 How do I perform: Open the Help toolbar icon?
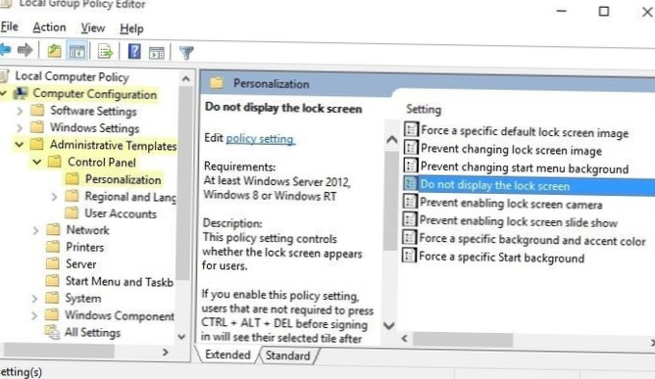[x=134, y=52]
